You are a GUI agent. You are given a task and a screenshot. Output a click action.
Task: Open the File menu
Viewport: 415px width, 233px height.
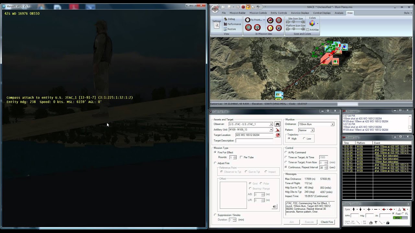224,13
